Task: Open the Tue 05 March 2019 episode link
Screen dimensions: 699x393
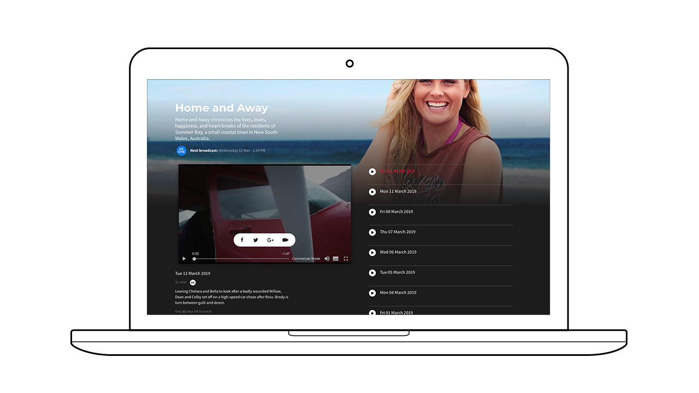Action: point(398,272)
